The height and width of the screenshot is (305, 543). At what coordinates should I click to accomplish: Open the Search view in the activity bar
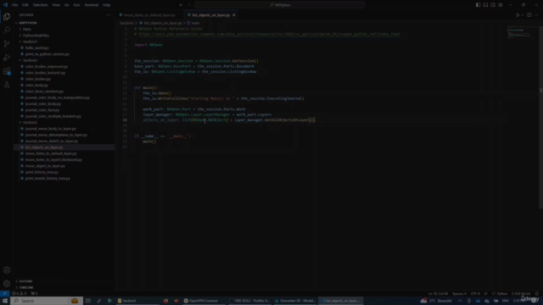[x=7, y=30]
